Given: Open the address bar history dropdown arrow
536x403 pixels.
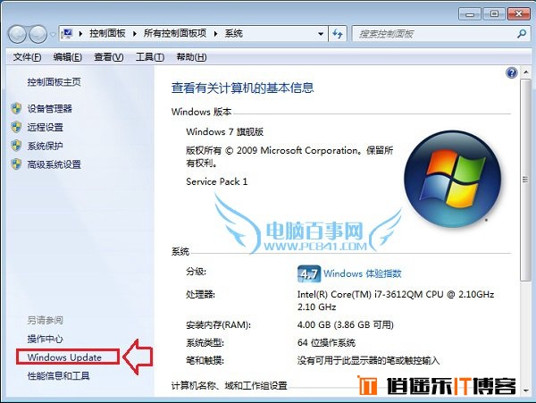Looking at the screenshot, I should point(321,34).
